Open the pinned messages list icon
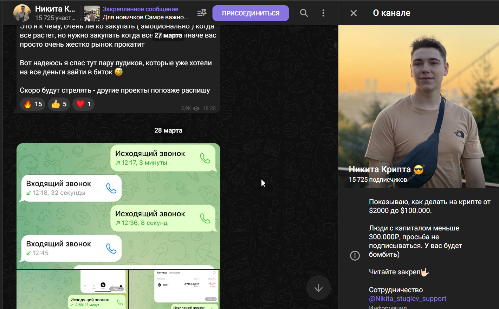 [x=202, y=13]
